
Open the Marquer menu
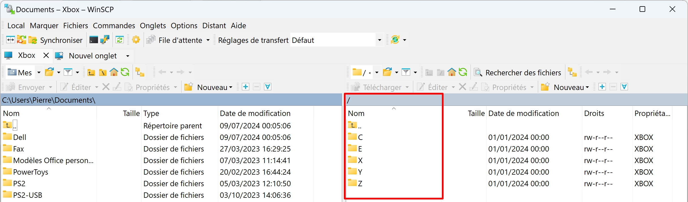44,25
